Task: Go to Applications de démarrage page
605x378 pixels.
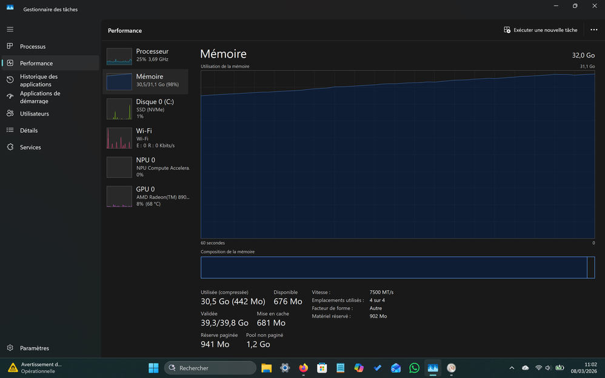Action: coord(40,97)
